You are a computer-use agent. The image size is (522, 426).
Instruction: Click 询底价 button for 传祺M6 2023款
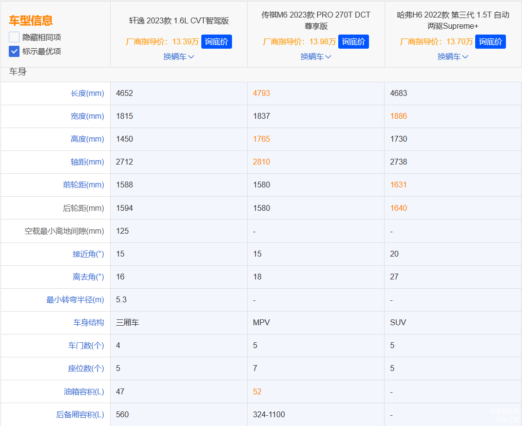[x=353, y=42]
